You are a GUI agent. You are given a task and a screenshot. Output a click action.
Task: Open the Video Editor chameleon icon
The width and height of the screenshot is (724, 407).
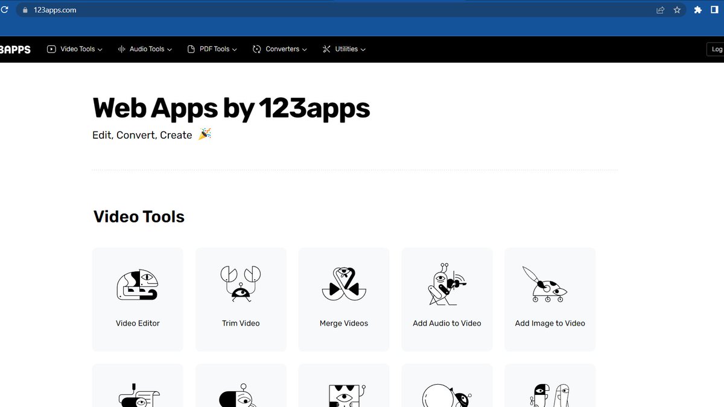click(x=138, y=285)
